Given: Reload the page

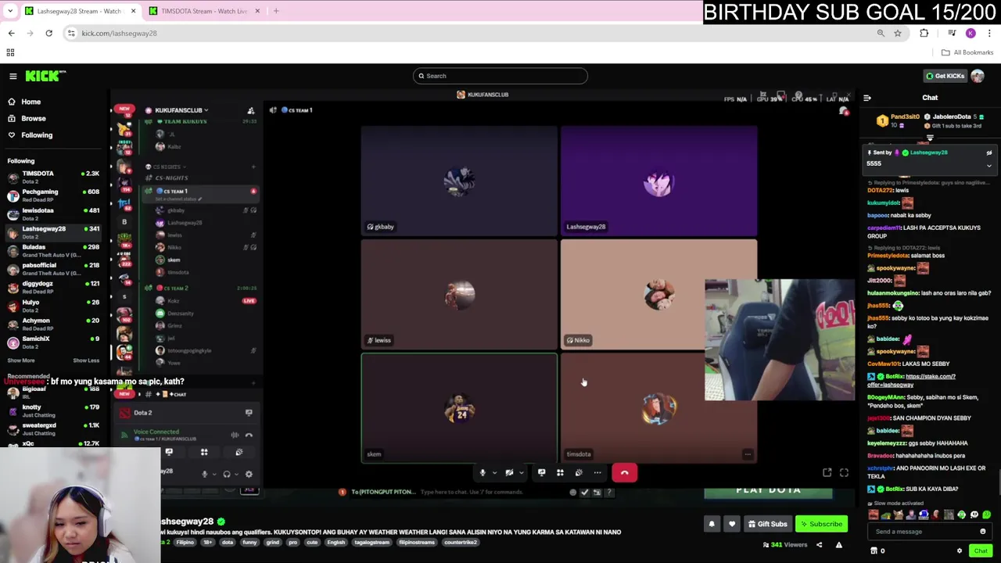Looking at the screenshot, I should point(48,33).
